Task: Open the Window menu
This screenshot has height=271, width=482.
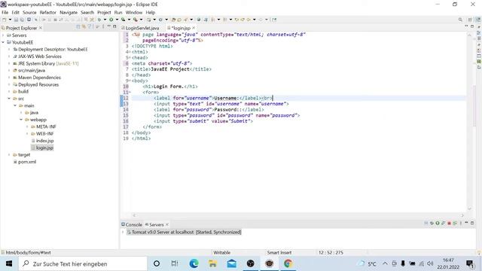Action: point(134,12)
